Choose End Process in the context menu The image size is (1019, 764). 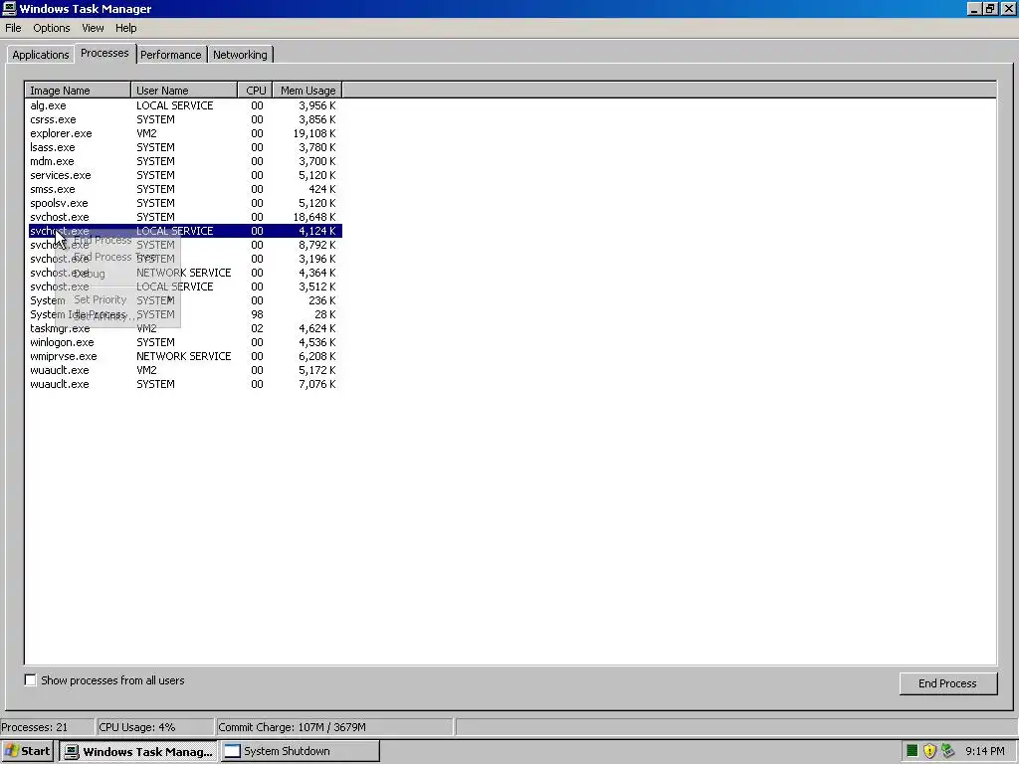(102, 240)
